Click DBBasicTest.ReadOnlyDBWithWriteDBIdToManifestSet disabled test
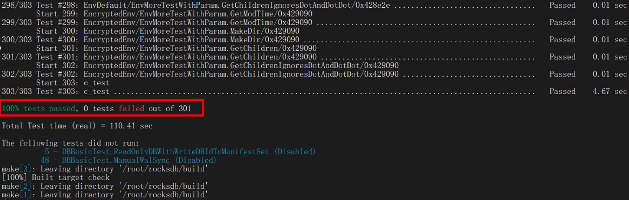 [180, 152]
